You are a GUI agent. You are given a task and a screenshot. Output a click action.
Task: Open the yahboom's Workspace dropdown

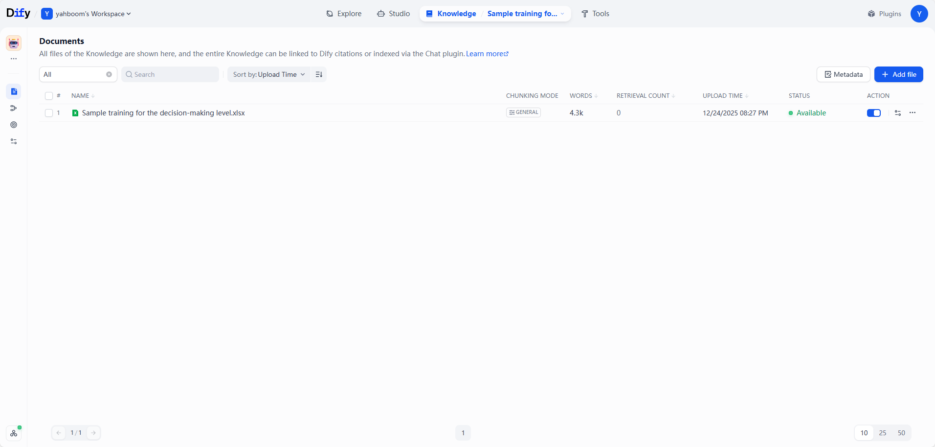86,14
